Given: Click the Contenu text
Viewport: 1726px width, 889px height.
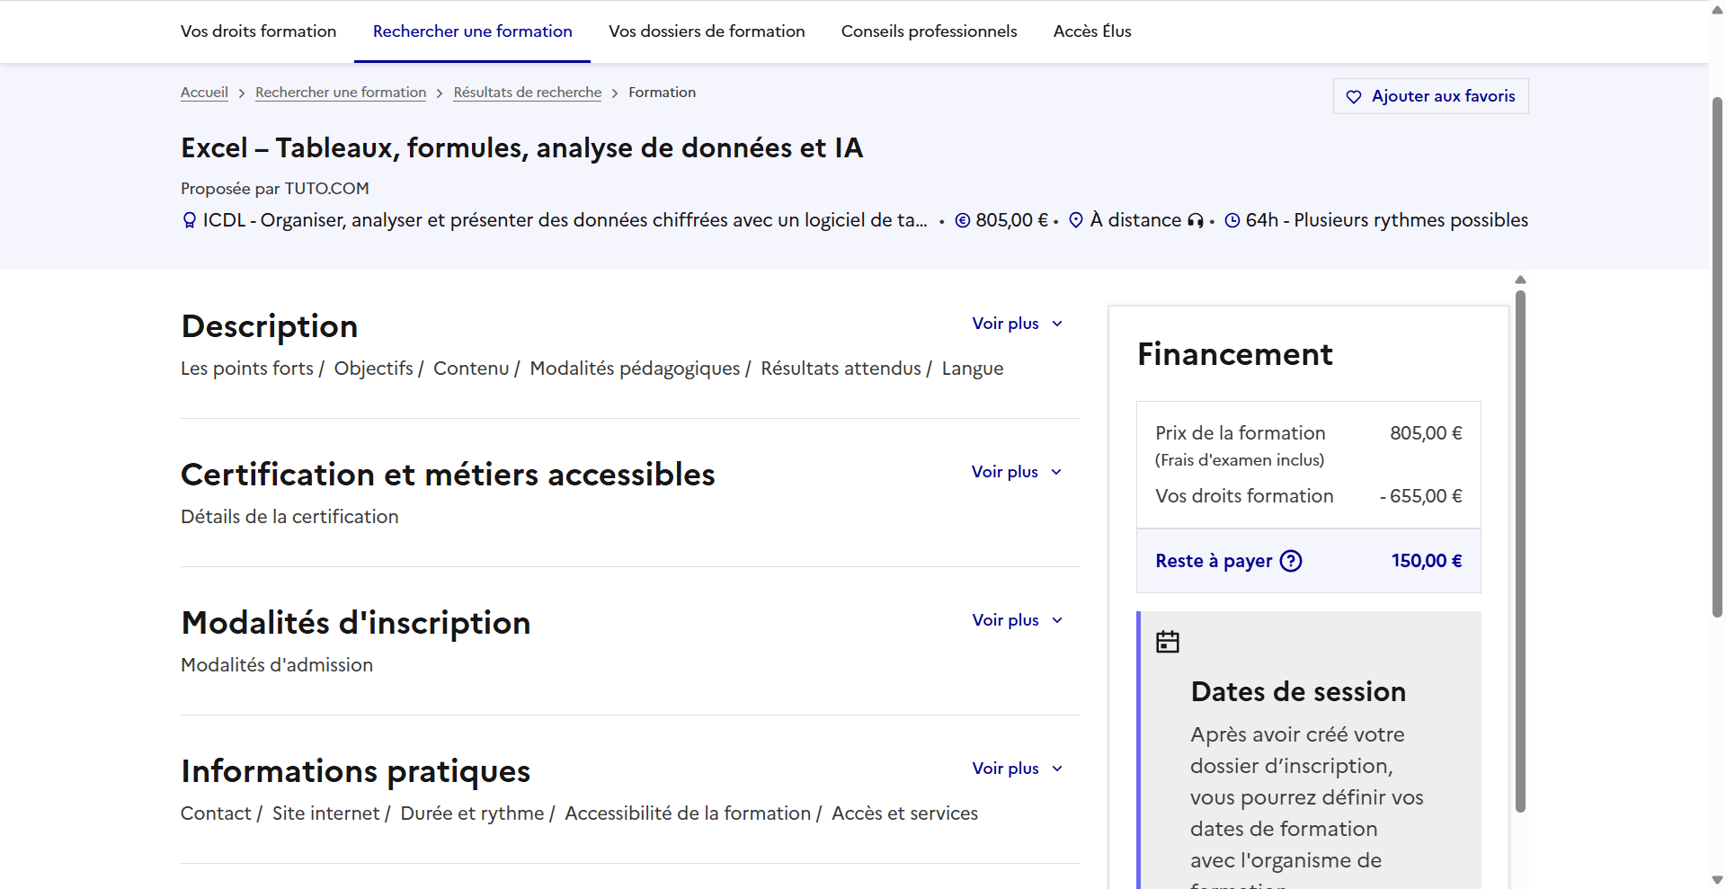Looking at the screenshot, I should point(471,369).
